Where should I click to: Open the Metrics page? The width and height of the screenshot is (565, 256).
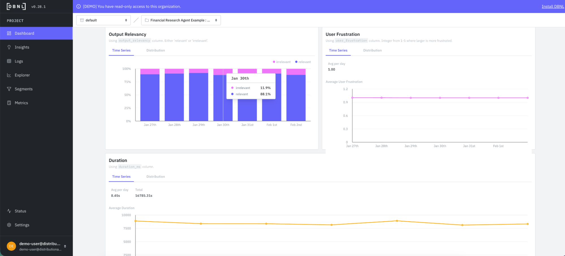[x=21, y=103]
